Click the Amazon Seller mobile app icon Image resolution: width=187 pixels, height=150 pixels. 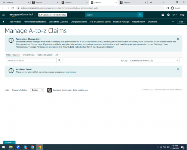[x=49, y=90]
